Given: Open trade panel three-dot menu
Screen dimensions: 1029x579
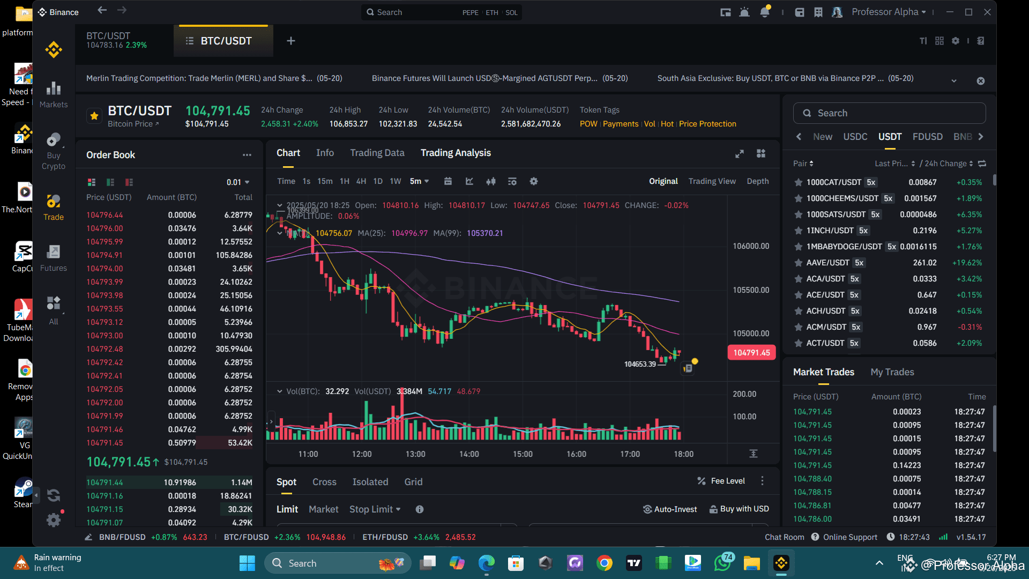Looking at the screenshot, I should [x=762, y=481].
